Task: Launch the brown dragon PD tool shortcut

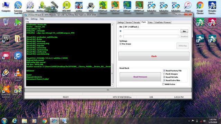Action: [x=139, y=6]
